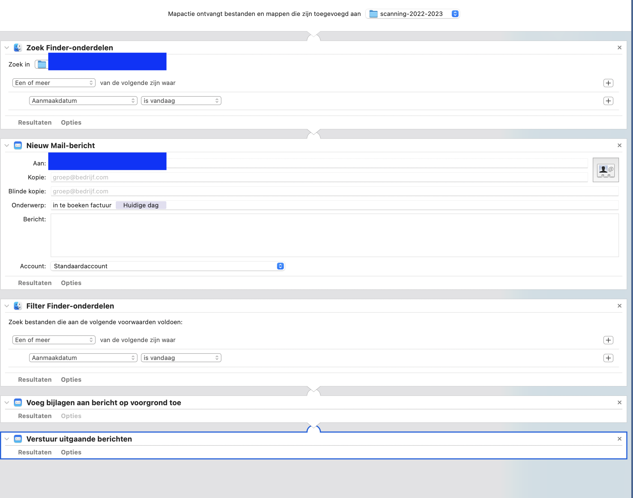Image resolution: width=633 pixels, height=498 pixels.
Task: Collapse the Filter Finder-onderdelen action
Action: click(7, 306)
